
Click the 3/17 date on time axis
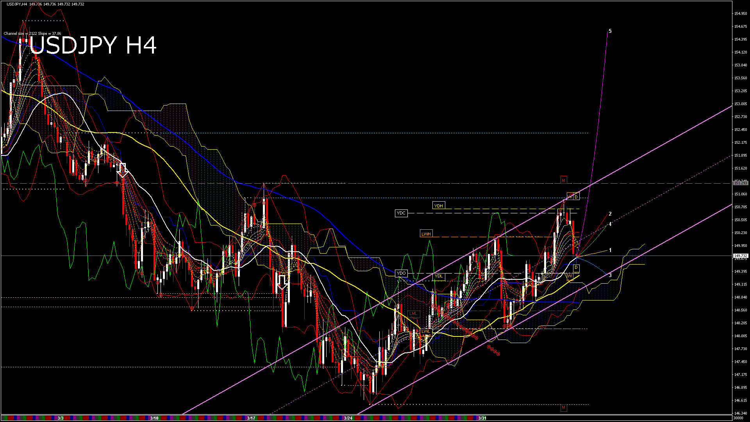[x=251, y=418]
